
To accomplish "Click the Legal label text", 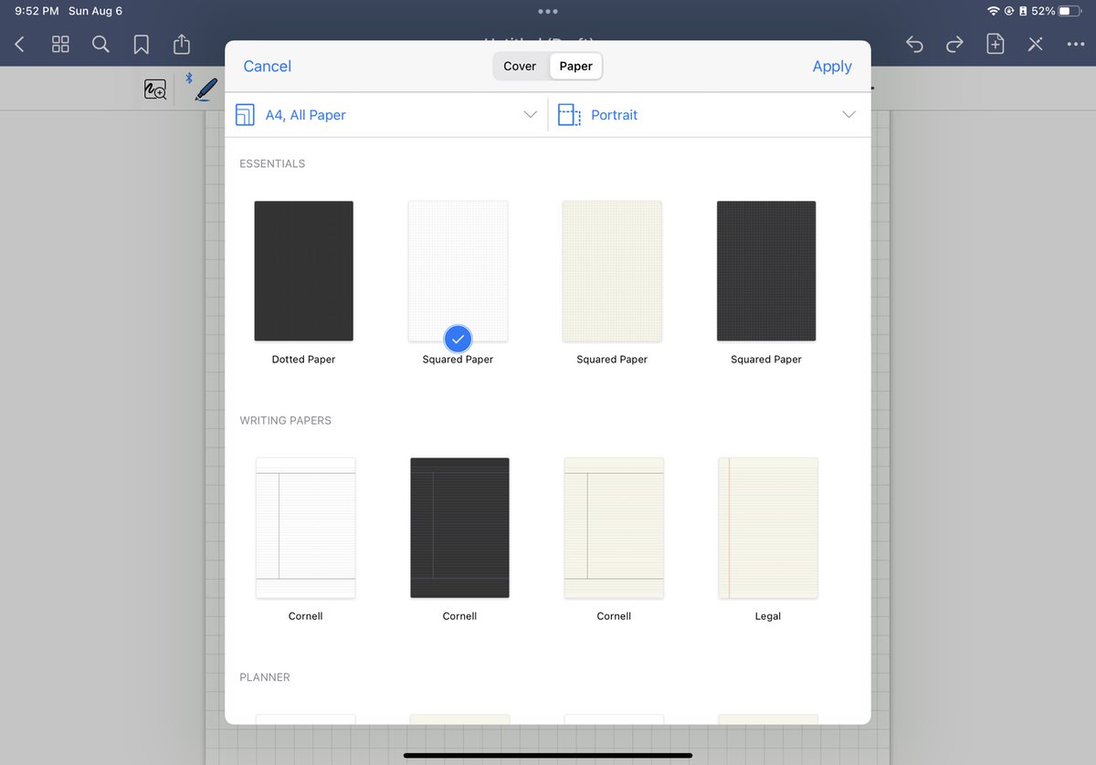I will pyautogui.click(x=768, y=616).
